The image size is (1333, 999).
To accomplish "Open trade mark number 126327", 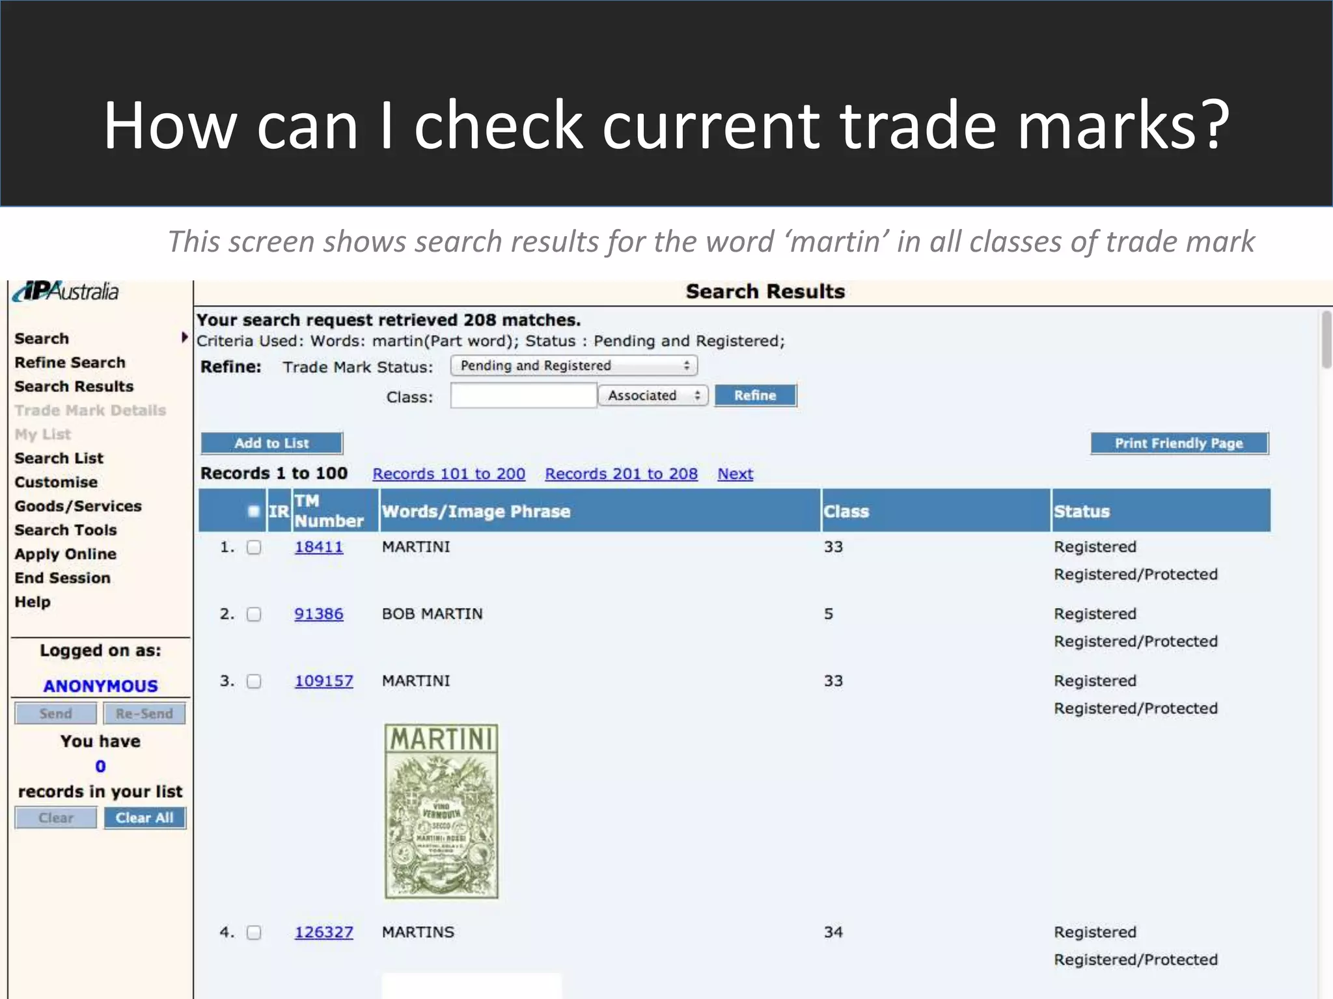I will 324,932.
